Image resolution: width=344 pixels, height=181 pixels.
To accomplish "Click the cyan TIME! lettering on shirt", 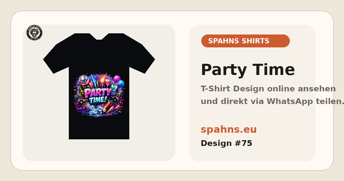I will point(98,100).
